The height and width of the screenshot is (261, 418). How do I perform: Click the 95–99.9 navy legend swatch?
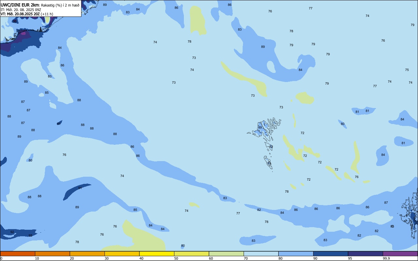[365, 254]
